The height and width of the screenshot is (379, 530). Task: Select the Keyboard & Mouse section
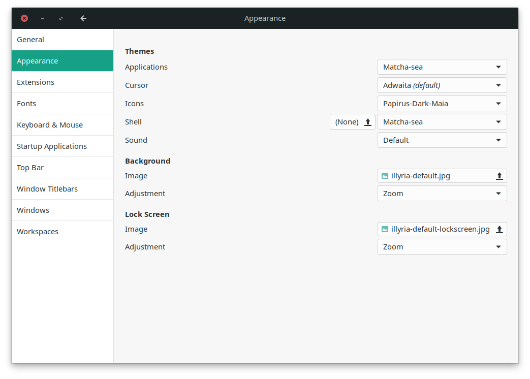click(50, 124)
